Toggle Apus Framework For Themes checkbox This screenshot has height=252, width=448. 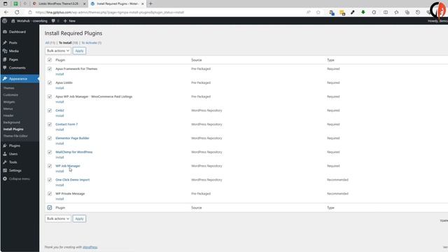coord(50,69)
